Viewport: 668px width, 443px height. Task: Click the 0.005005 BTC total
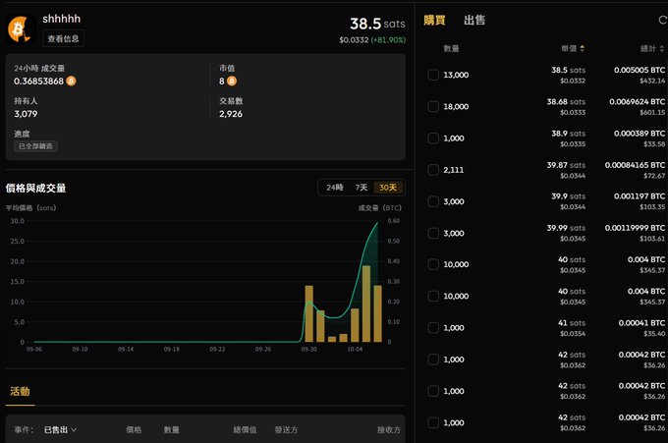640,70
